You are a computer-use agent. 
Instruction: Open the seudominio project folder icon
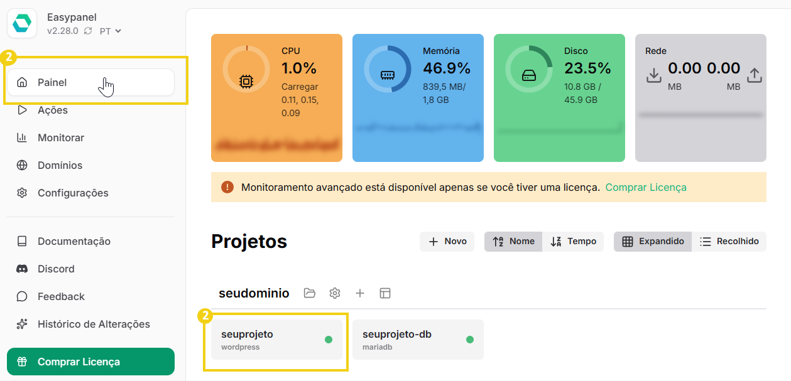(309, 292)
